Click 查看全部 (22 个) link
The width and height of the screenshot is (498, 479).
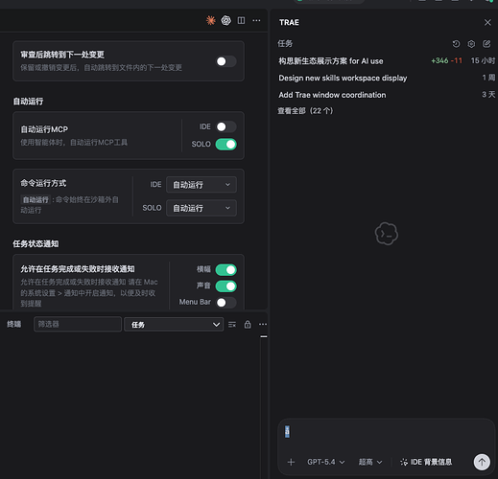coord(305,111)
